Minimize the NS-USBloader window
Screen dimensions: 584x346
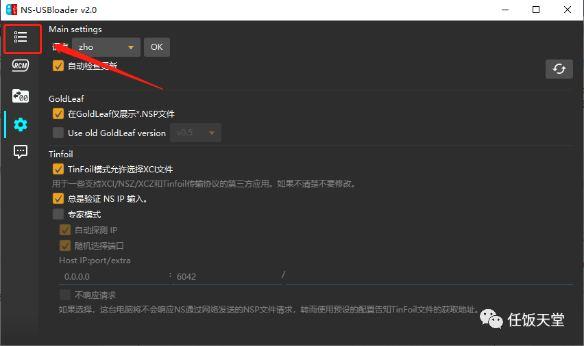coord(505,10)
